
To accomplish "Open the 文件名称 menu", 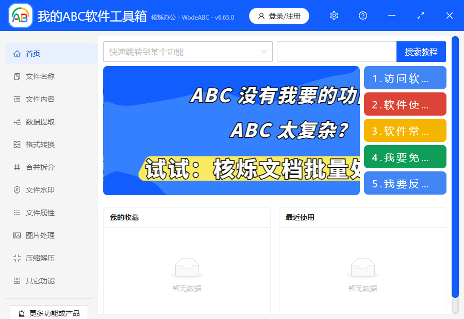I will tap(51, 76).
